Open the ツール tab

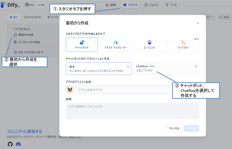click(171, 5)
